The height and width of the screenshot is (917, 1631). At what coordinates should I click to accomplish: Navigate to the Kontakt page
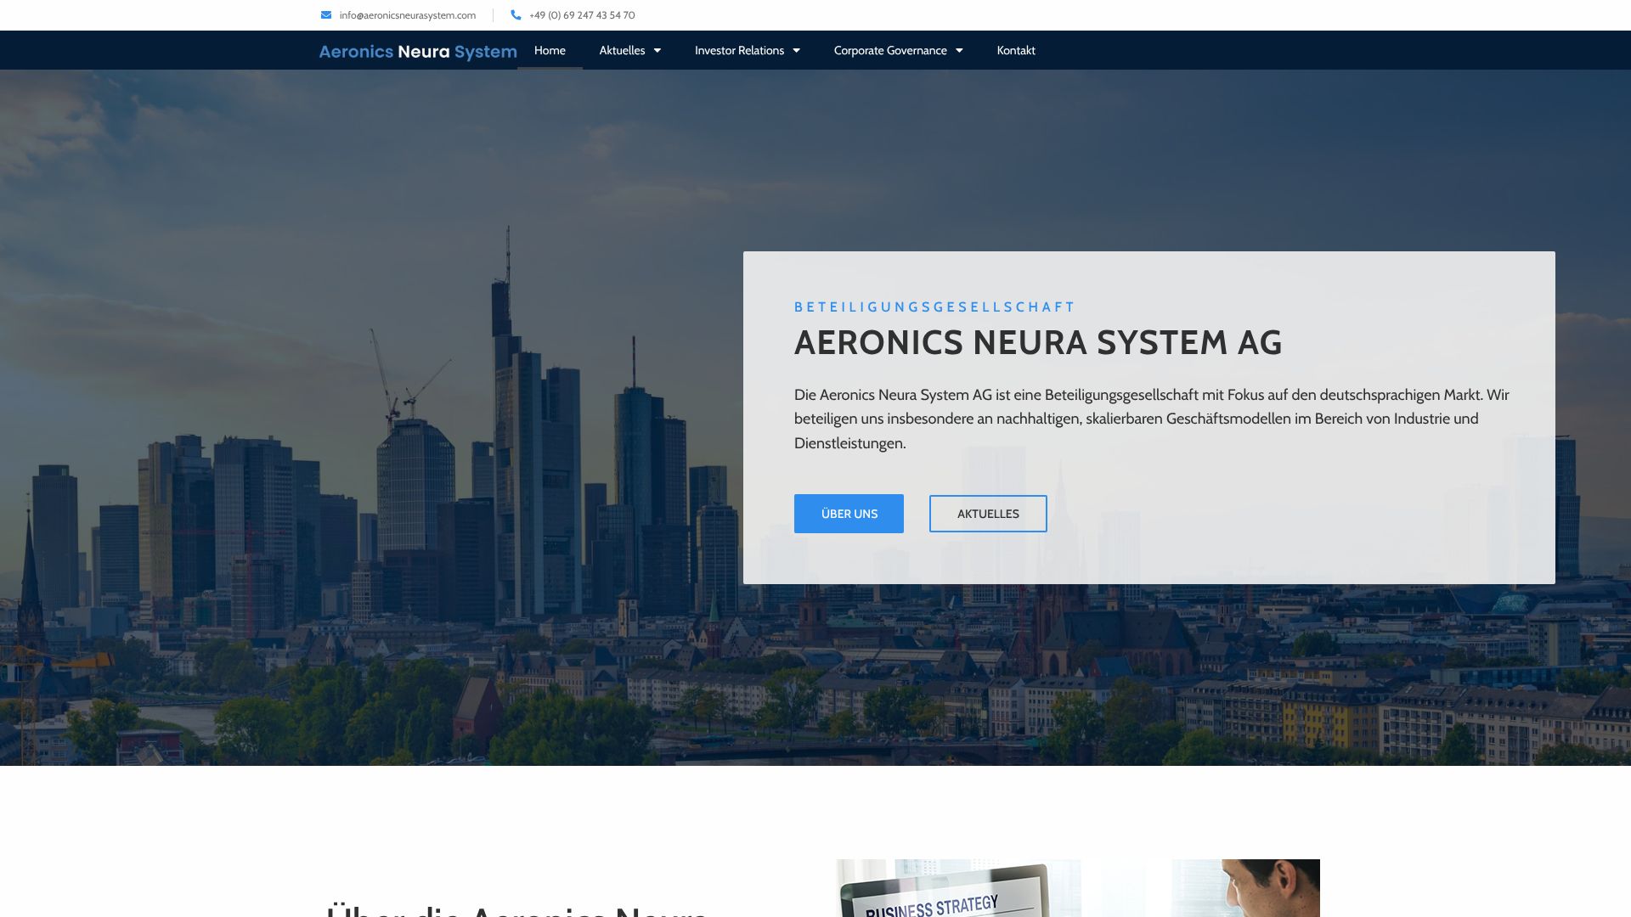click(1015, 51)
